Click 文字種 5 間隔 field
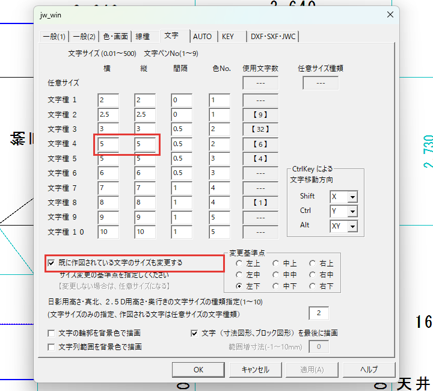The image size is (433, 391). [182, 159]
